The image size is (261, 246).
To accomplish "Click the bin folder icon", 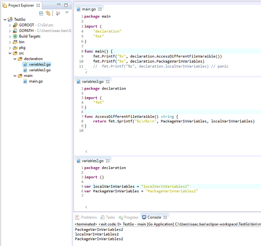I will click(15, 42).
